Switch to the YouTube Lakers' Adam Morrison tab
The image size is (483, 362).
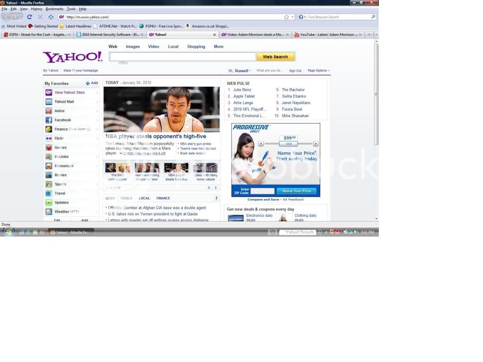tap(328, 34)
